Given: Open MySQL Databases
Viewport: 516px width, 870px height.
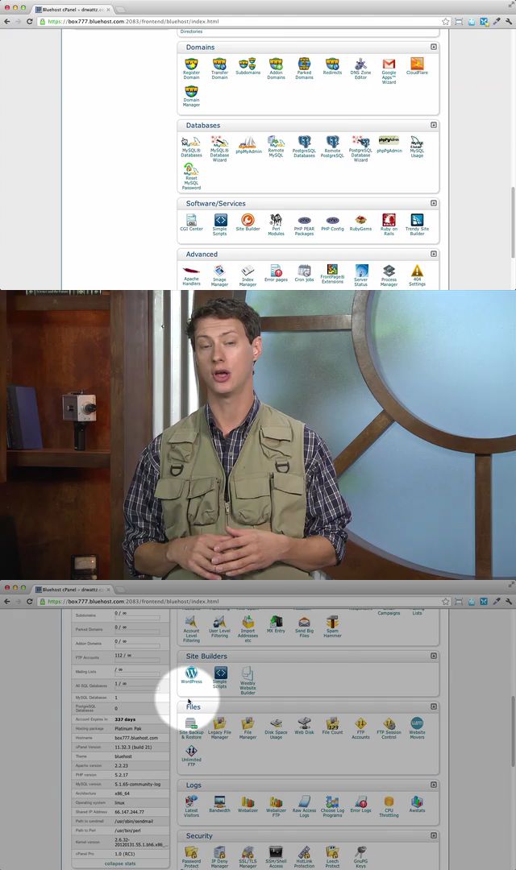Looking at the screenshot, I should click(x=191, y=147).
